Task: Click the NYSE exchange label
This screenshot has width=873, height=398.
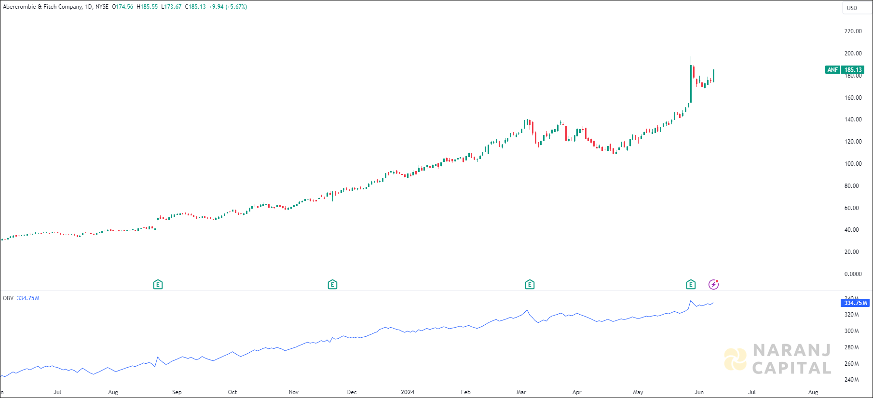Action: pyautogui.click(x=102, y=7)
